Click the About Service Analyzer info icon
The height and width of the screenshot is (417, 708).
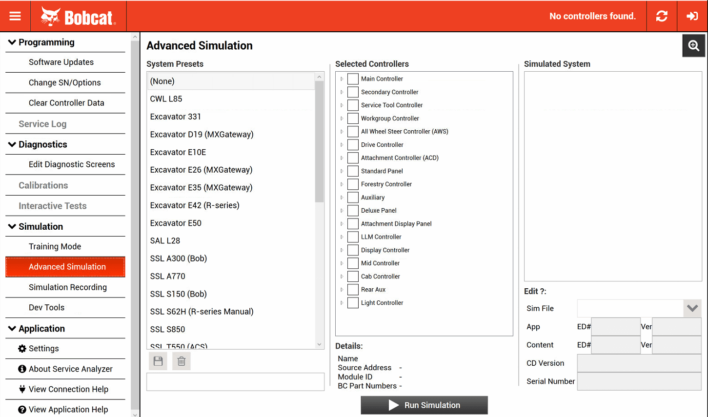tap(23, 369)
